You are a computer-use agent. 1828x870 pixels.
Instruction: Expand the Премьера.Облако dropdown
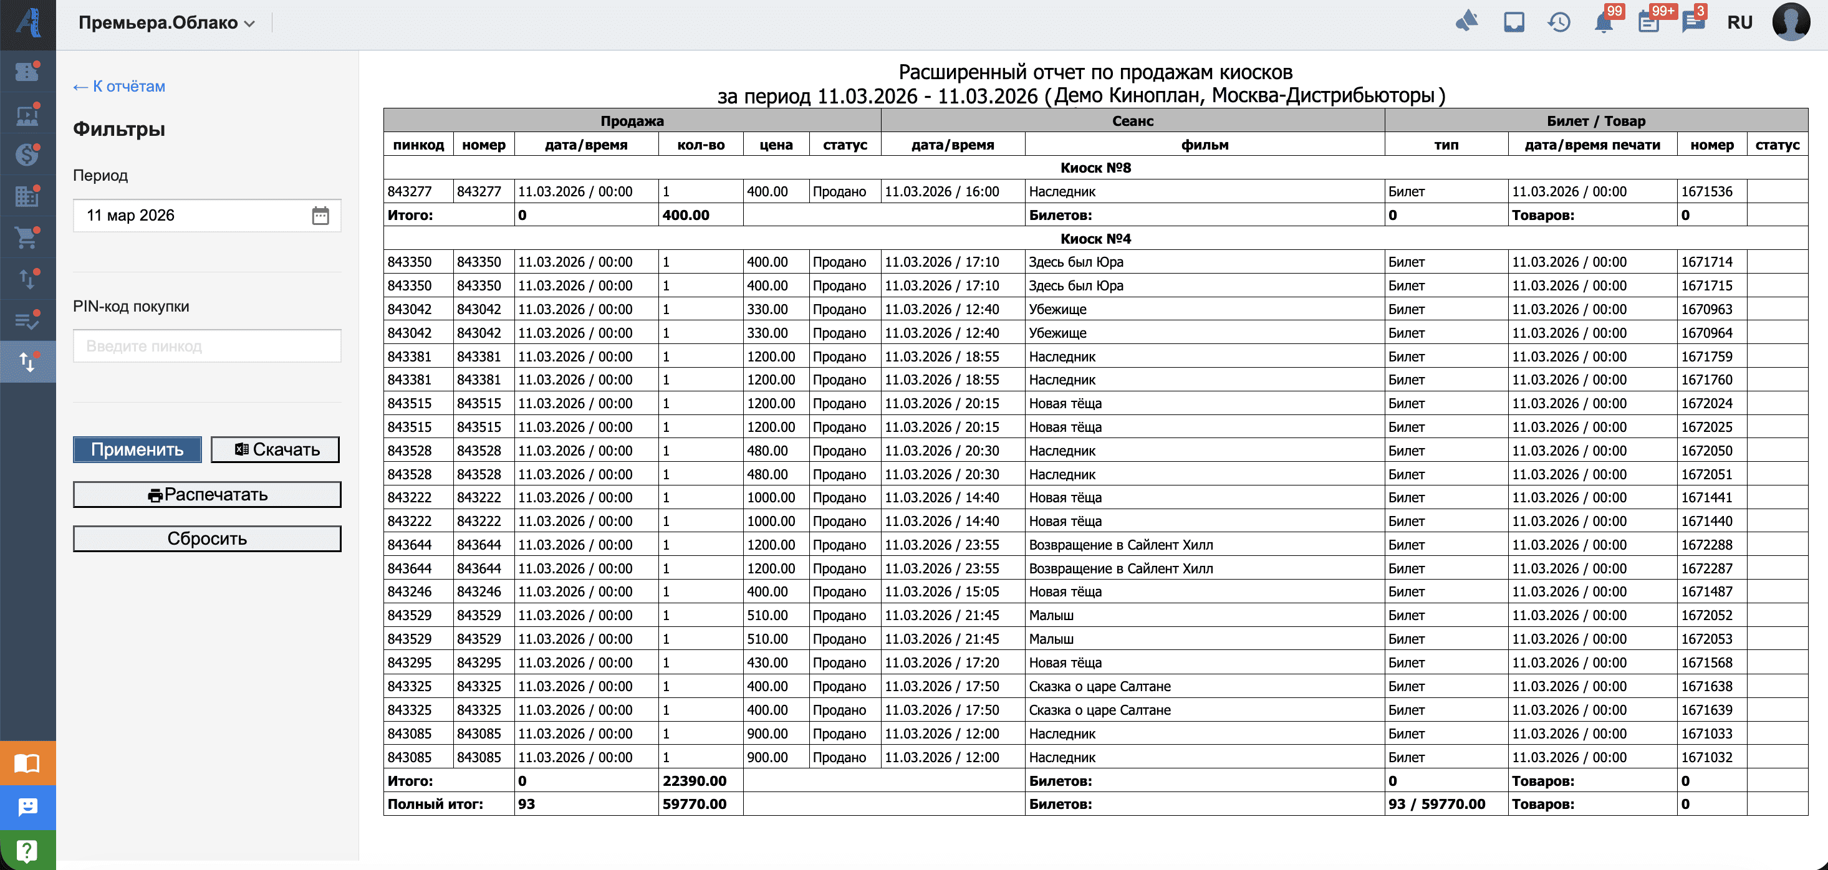tap(166, 22)
